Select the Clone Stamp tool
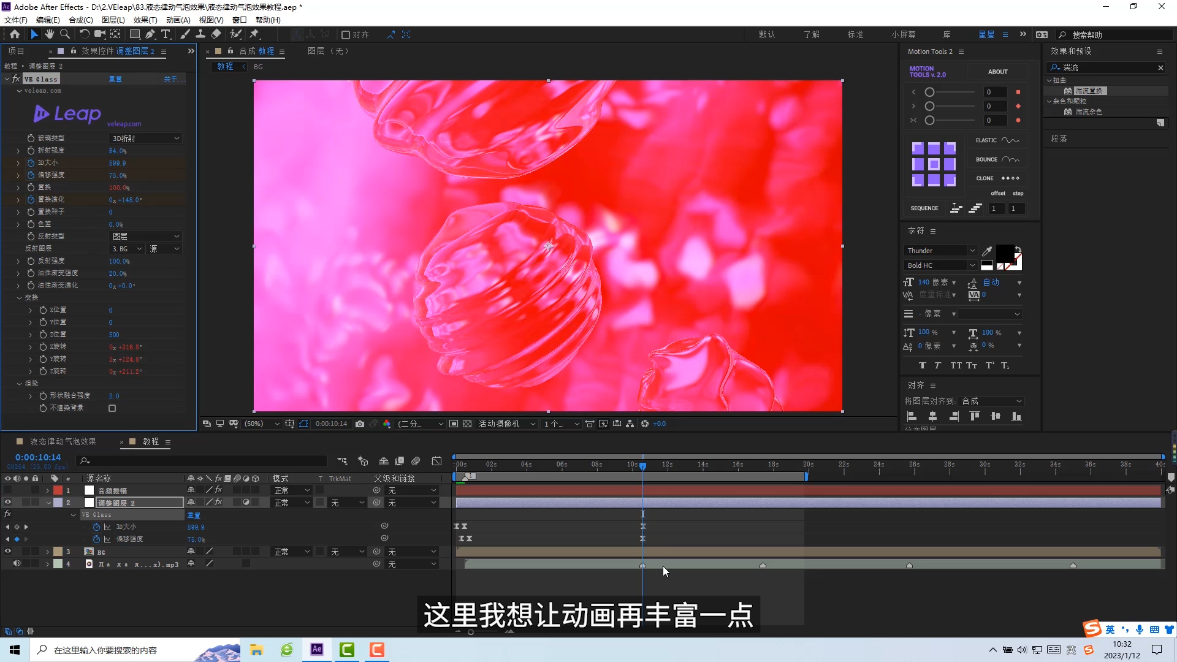The image size is (1177, 662). (x=200, y=34)
